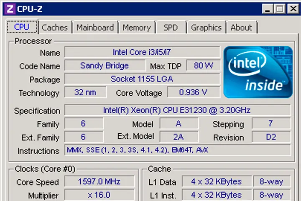Click the 'L1 Inst.' label
The width and height of the screenshot is (301, 201).
pos(163,196)
